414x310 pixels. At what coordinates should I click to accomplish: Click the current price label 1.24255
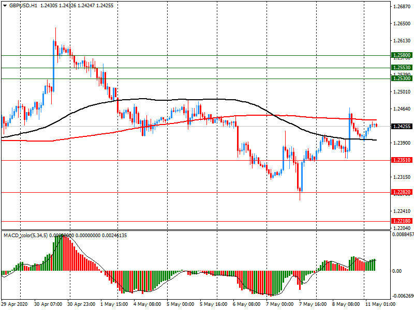[x=402, y=126]
